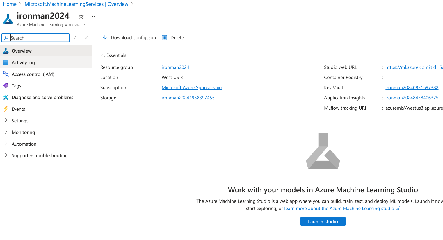
Task: Click the purple Tags icon
Action: (6, 86)
